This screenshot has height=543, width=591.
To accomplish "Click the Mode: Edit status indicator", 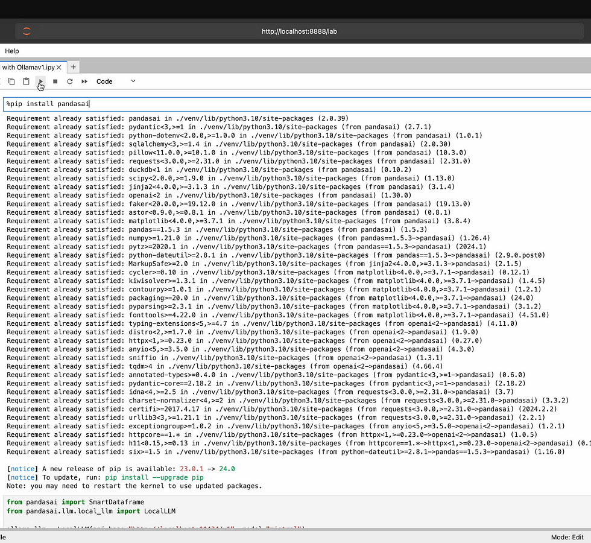I will pos(567,536).
